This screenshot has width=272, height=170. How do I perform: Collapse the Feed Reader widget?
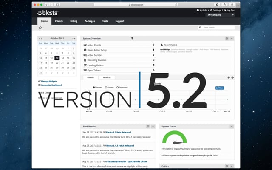pos(153,127)
